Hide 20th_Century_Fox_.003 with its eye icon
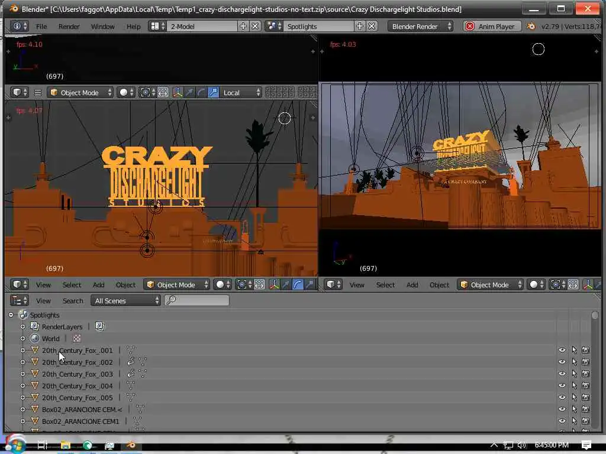Screen dimensions: 606x454 pos(562,374)
